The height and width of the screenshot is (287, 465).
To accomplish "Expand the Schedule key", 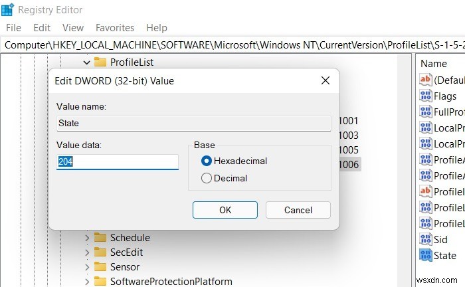I will 86,237.
